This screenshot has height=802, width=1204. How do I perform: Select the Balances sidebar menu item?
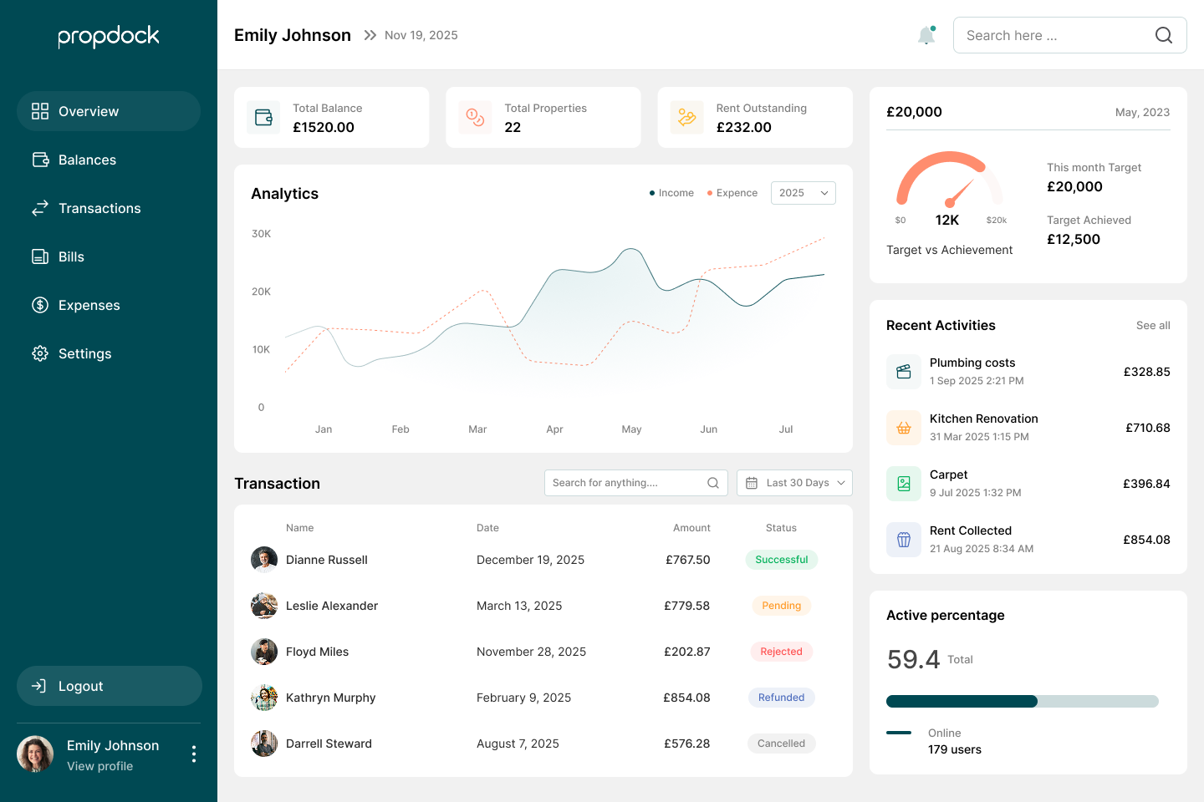click(x=86, y=159)
